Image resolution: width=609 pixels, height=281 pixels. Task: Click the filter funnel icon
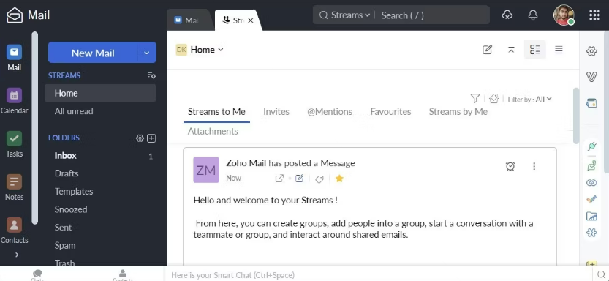click(x=475, y=98)
